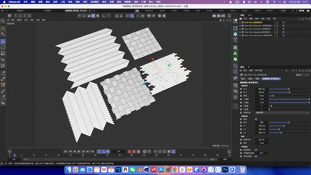Open the 渲染实例 dropdown
The width and height of the screenshot is (311, 175).
click(x=282, y=113)
